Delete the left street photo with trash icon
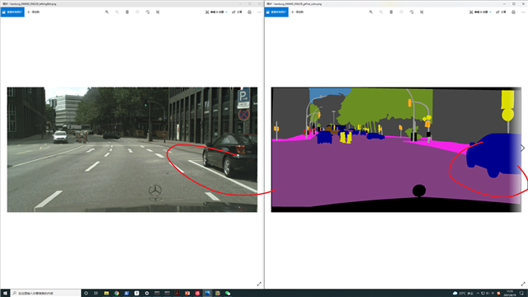The height and width of the screenshot is (297, 528). pyautogui.click(x=127, y=12)
